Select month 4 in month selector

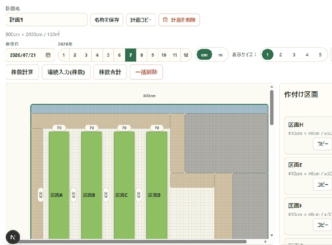[97, 55]
